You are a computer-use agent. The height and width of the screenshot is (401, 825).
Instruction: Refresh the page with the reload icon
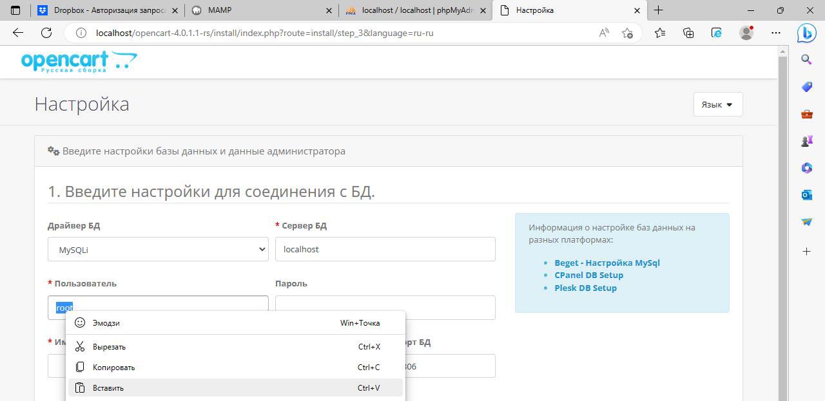pos(46,33)
